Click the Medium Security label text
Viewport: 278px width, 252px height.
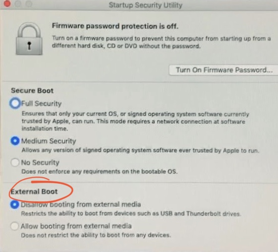(x=49, y=141)
